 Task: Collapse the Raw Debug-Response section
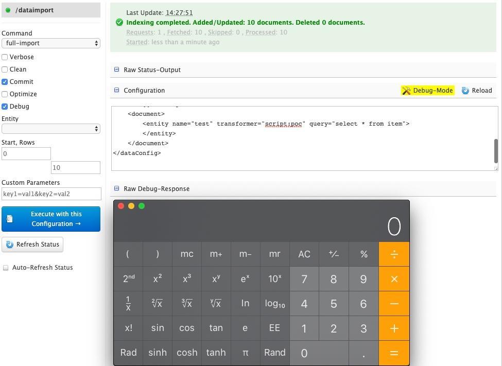117,188
